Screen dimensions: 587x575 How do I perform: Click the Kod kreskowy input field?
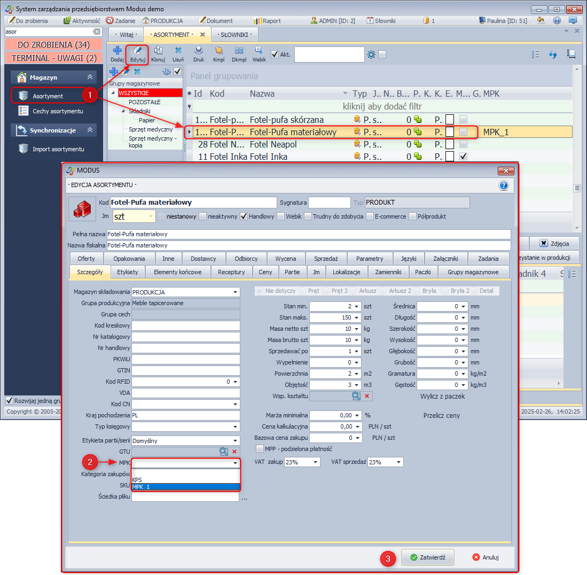point(186,326)
